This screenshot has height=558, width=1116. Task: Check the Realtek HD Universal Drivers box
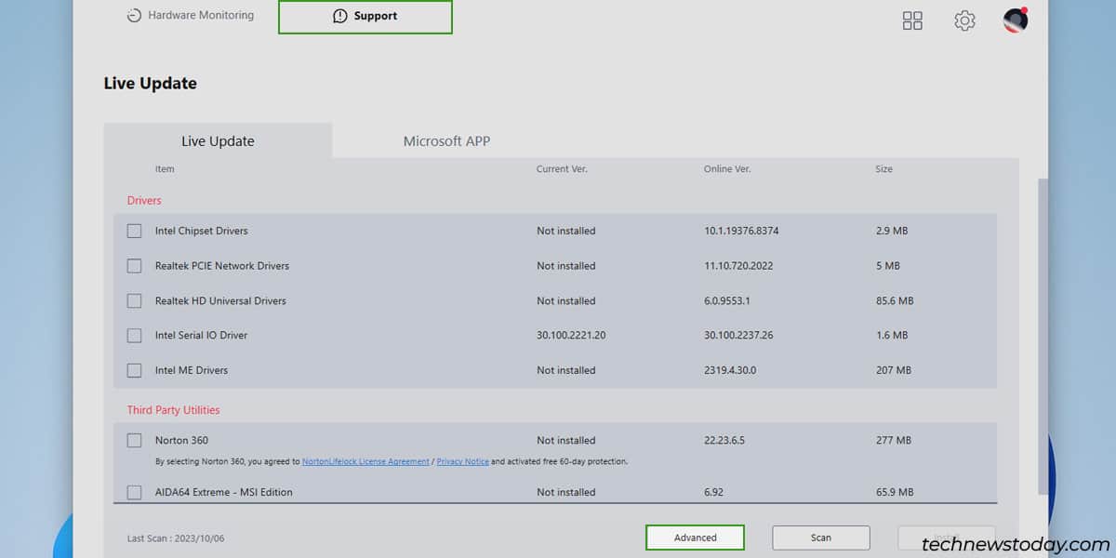(135, 300)
